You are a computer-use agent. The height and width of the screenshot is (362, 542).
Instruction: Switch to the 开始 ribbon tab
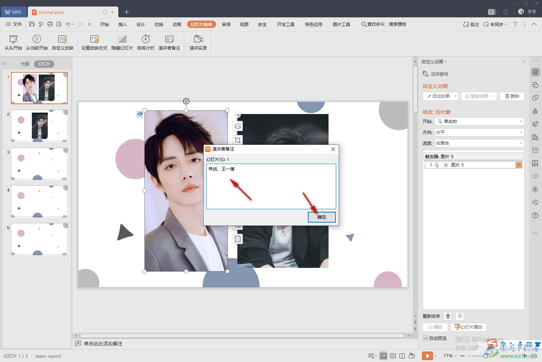pos(105,24)
